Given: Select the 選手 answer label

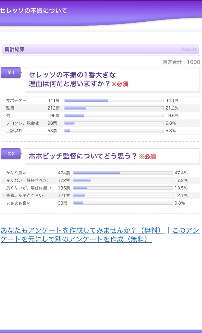Looking at the screenshot, I should tap(10, 116).
